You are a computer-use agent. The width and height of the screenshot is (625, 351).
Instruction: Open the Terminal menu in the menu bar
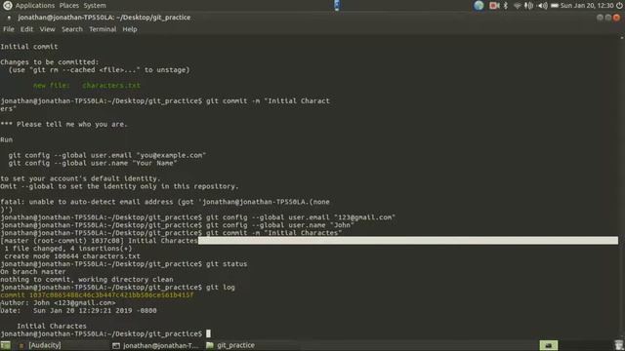click(x=103, y=29)
